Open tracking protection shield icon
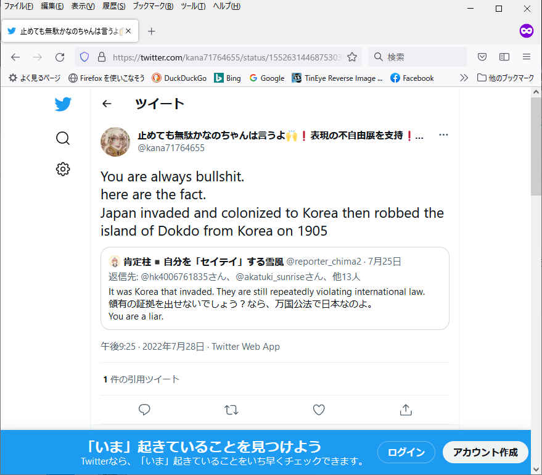The height and width of the screenshot is (475, 542). [x=84, y=57]
